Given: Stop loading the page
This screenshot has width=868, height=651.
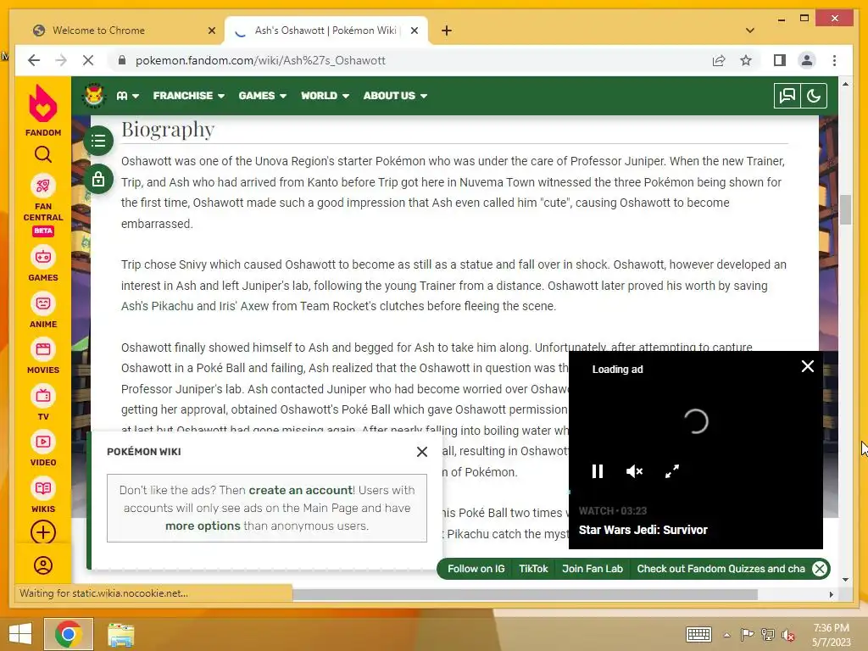Looking at the screenshot, I should (x=87, y=60).
